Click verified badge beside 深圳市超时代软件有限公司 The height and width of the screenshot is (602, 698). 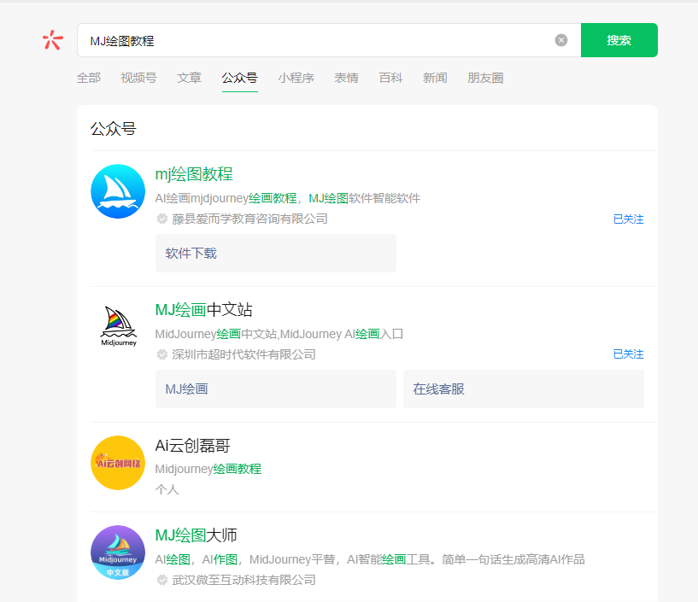(x=162, y=354)
